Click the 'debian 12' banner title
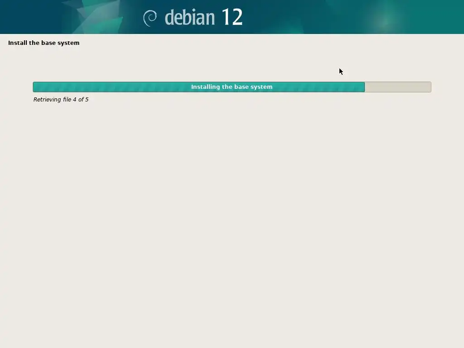The width and height of the screenshot is (464, 348). 203,17
